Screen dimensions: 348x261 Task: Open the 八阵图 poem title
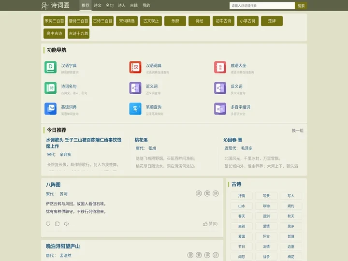pos(53,185)
